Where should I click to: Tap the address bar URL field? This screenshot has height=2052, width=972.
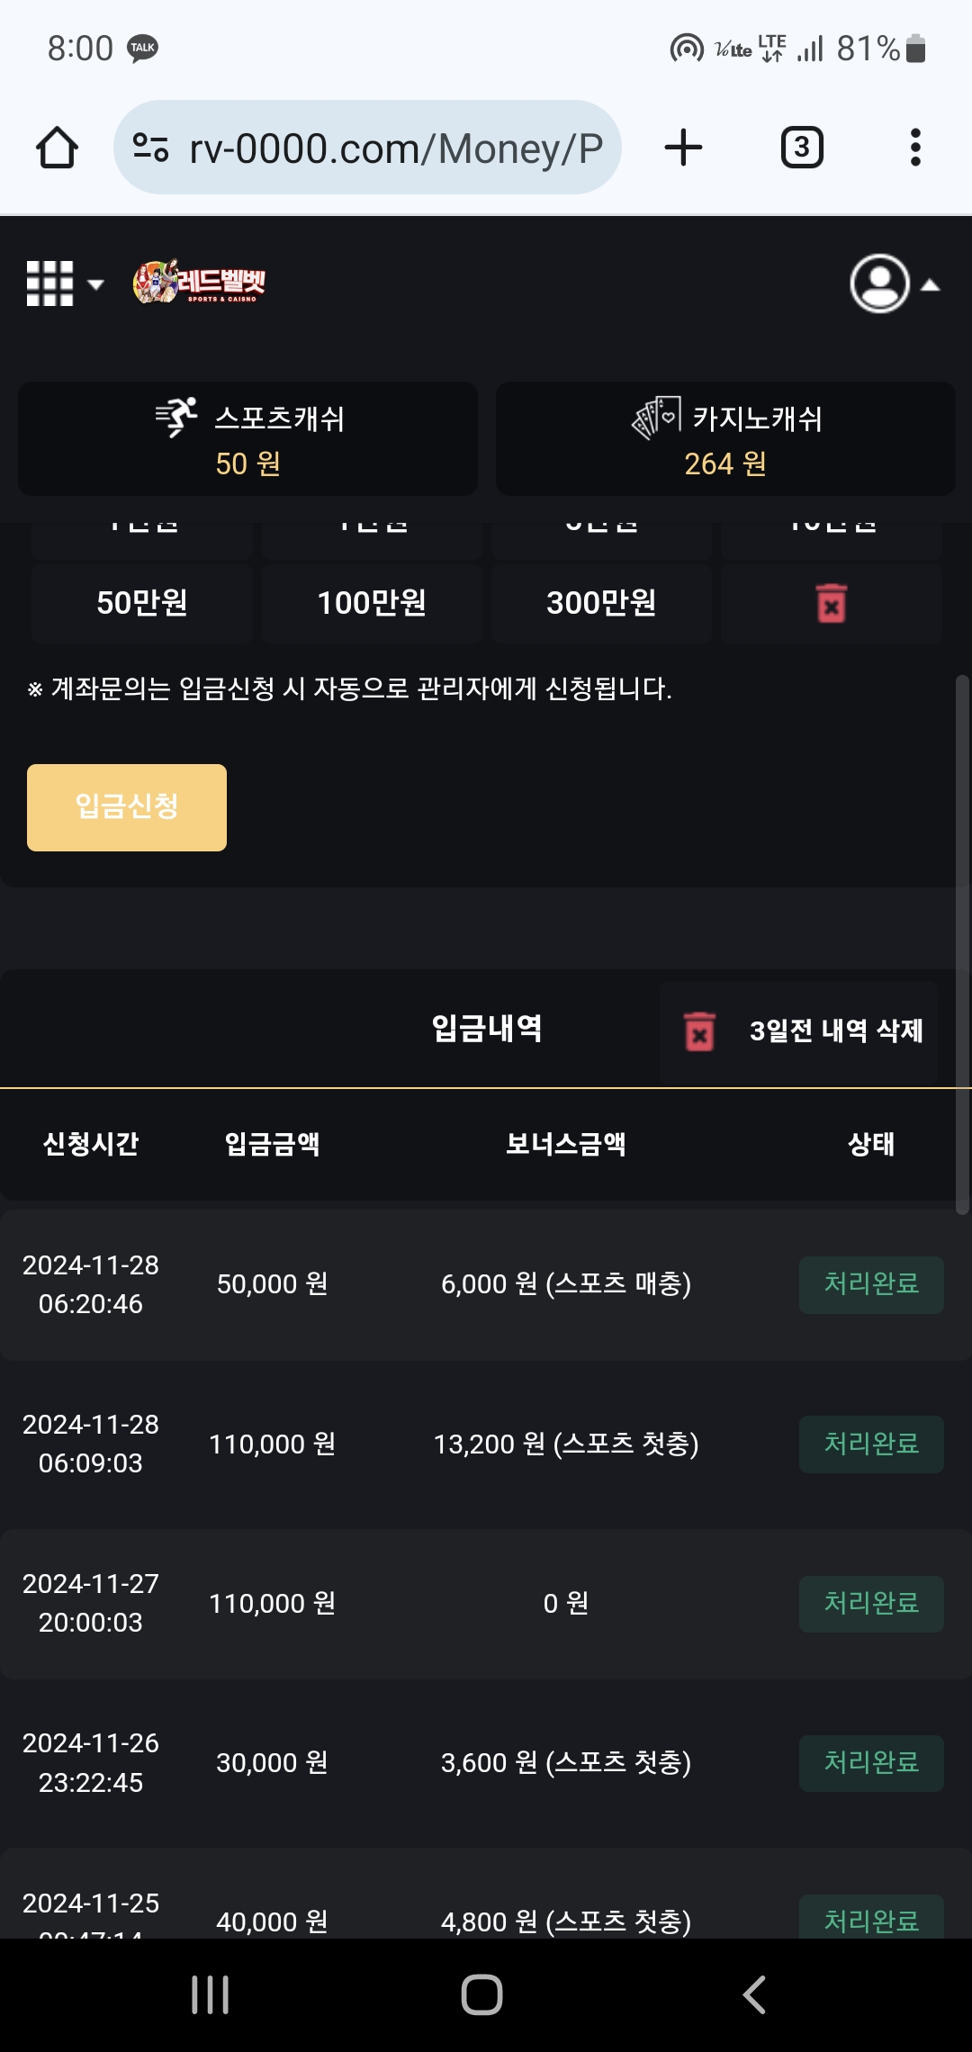[x=396, y=148]
